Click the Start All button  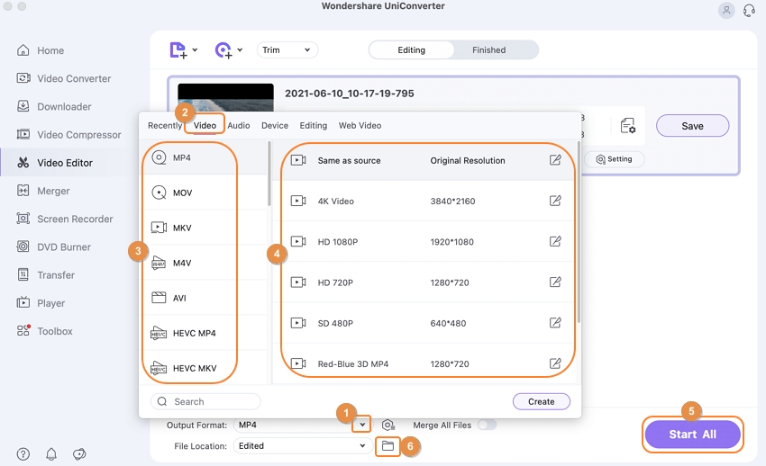[x=692, y=435]
